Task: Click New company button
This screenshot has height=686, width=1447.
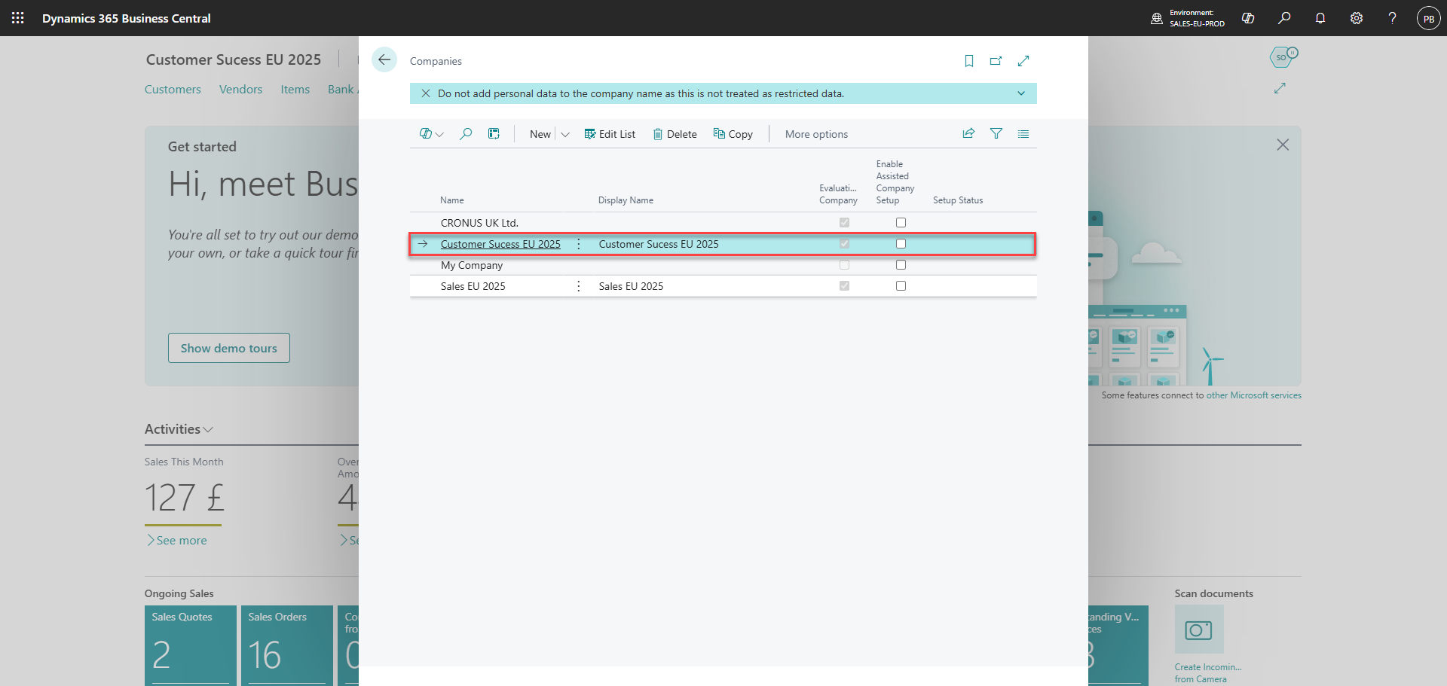Action: 540,134
